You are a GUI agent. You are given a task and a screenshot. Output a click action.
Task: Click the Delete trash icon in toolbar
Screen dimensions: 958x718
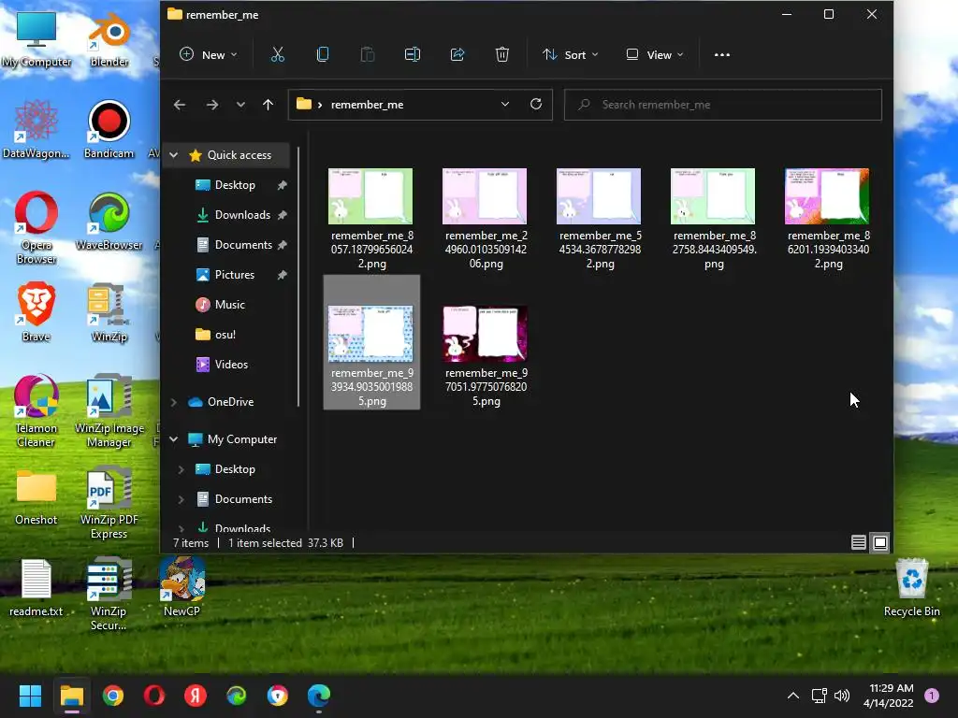pyautogui.click(x=501, y=55)
